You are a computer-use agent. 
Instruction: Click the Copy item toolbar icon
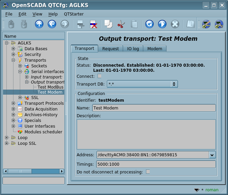pos(108,24)
